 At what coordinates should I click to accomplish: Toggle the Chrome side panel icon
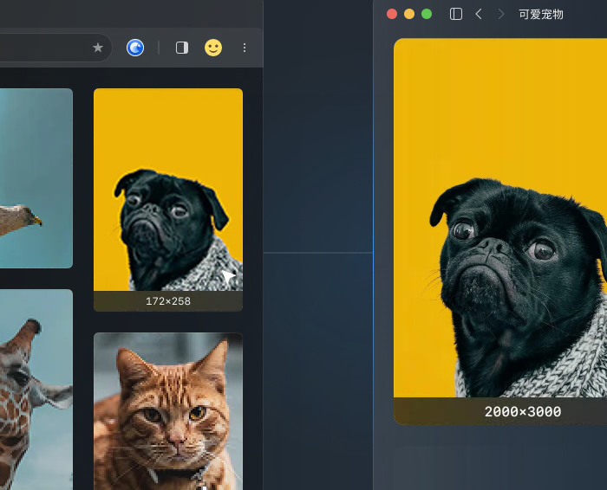point(182,48)
